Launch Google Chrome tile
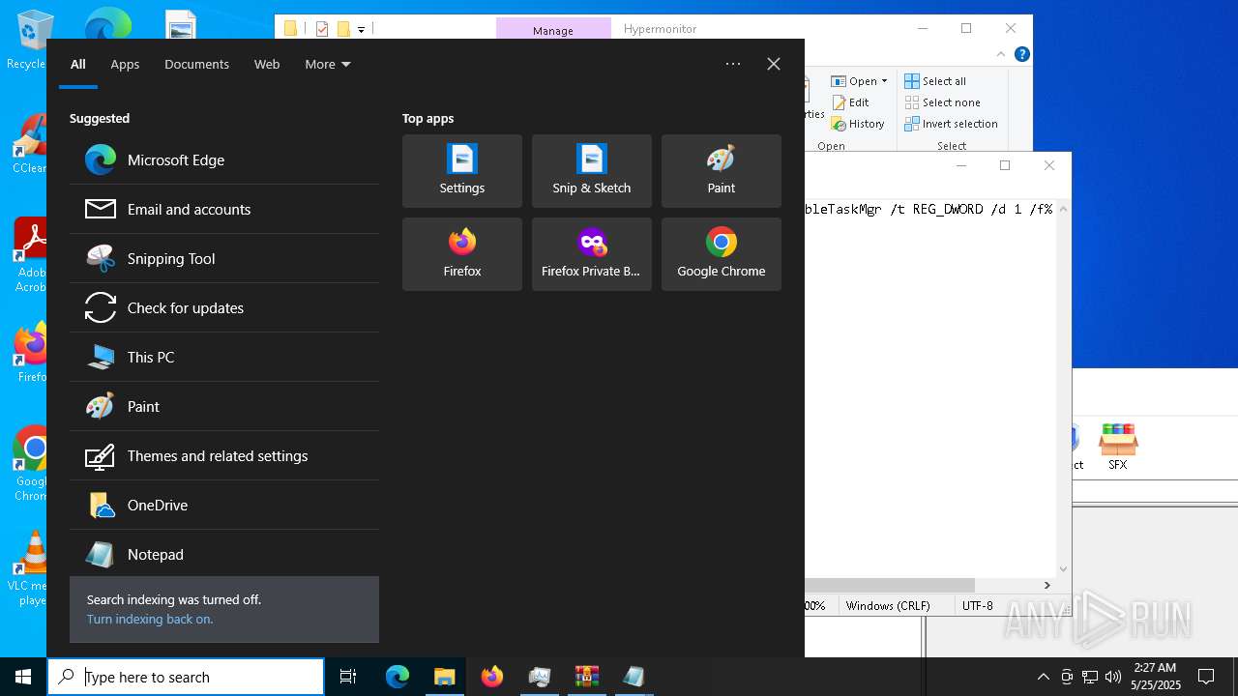1238x696 pixels. click(x=722, y=254)
